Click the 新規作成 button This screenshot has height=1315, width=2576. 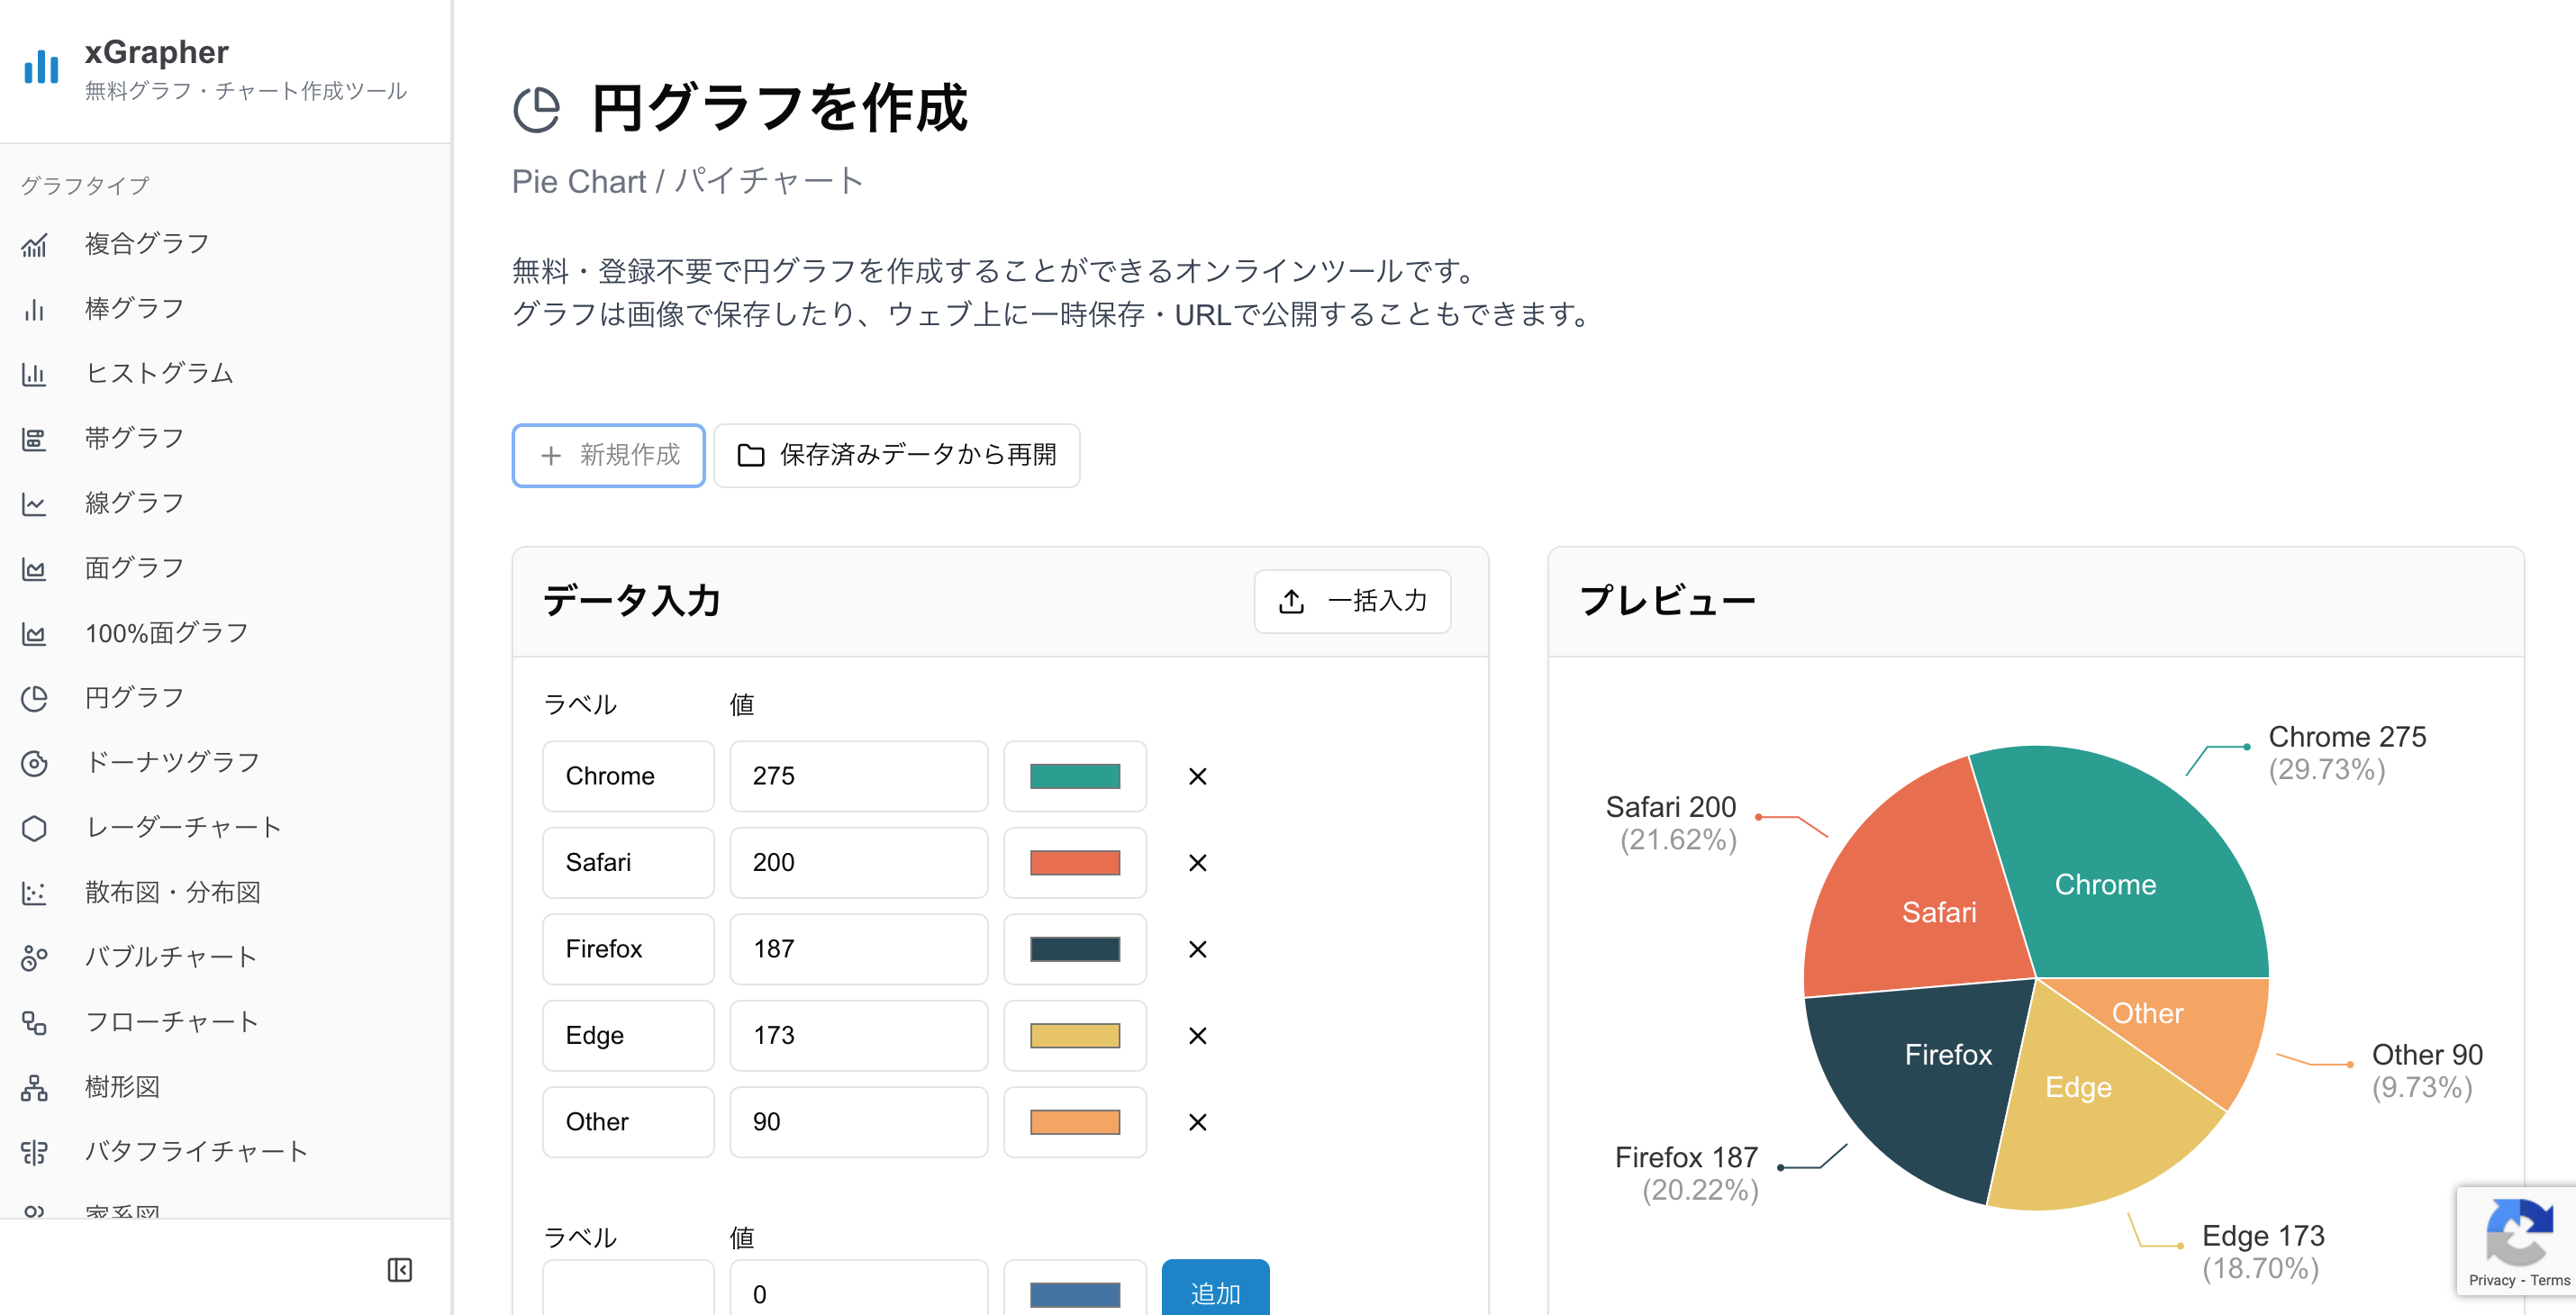click(608, 456)
